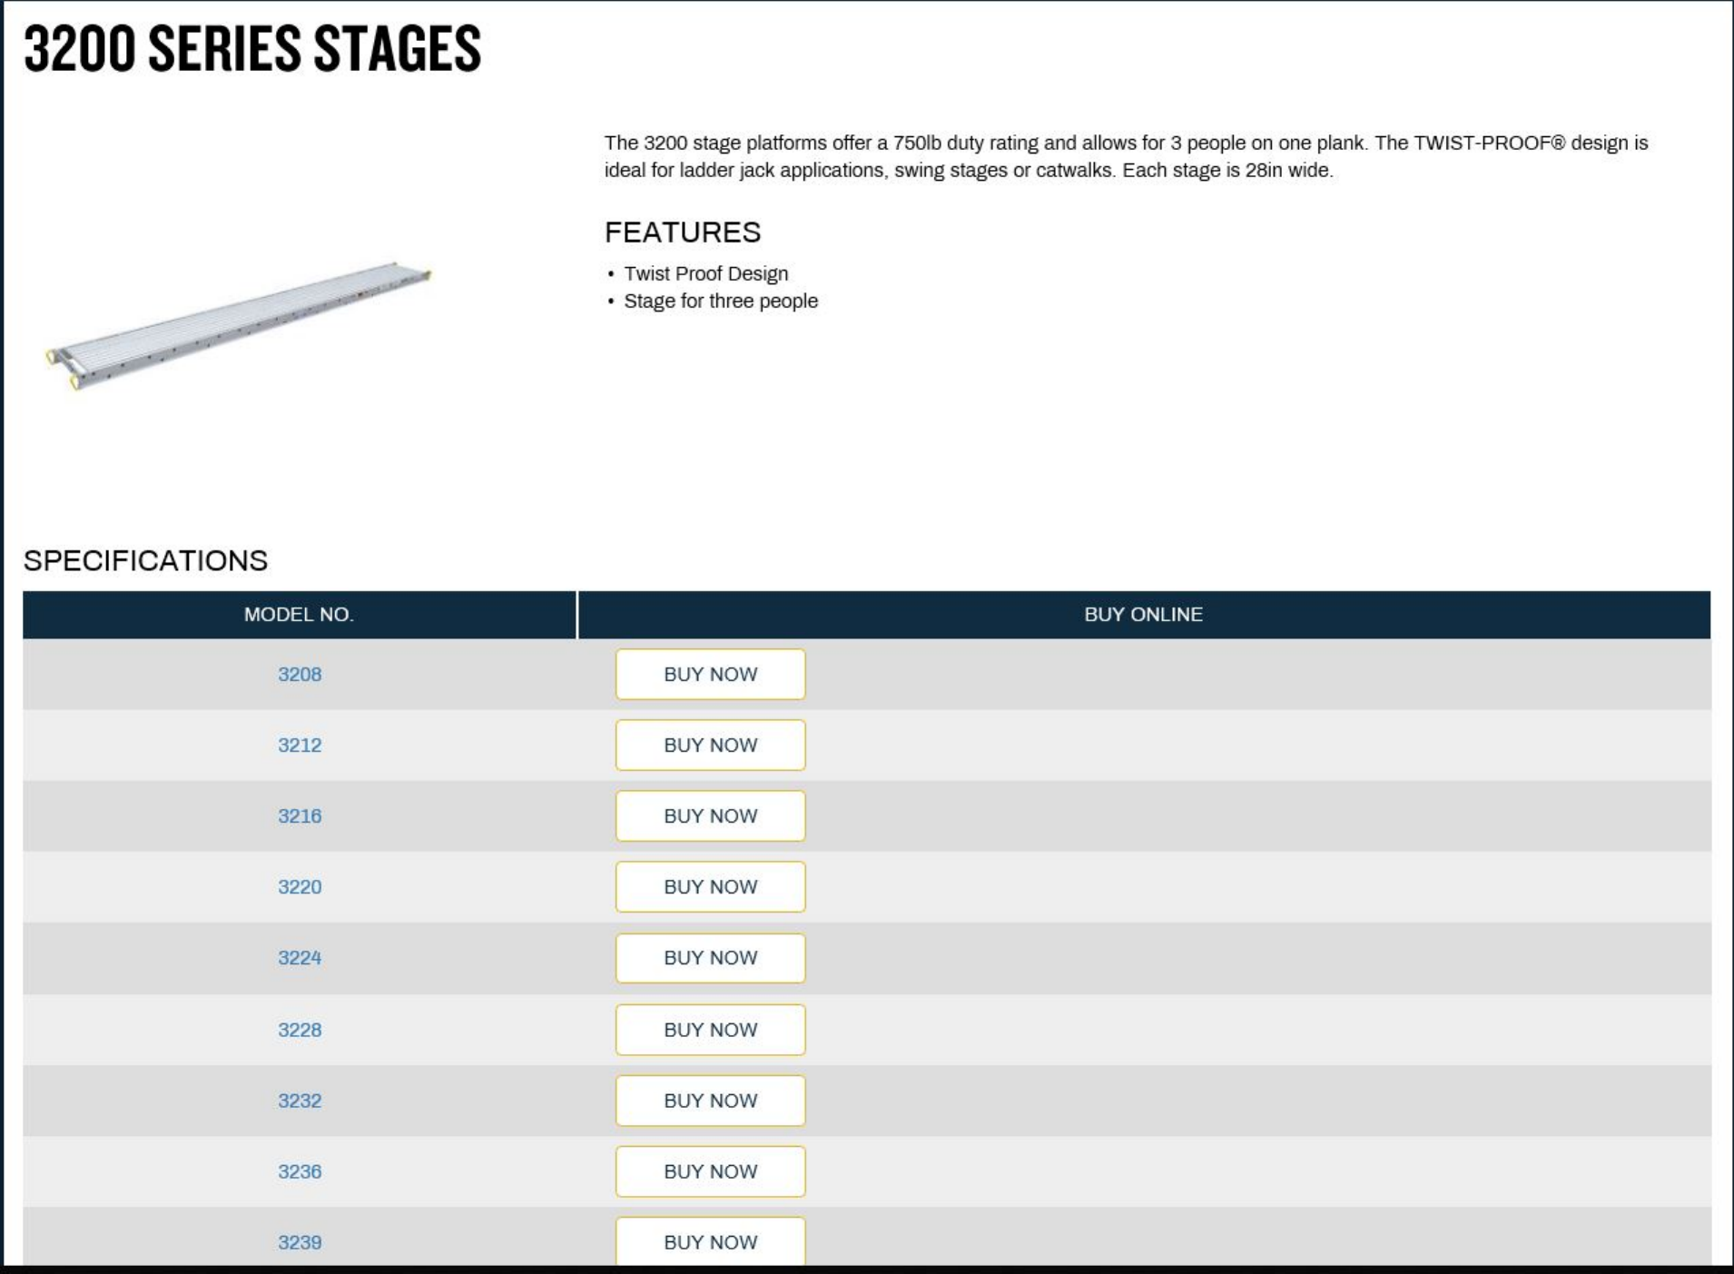
Task: Click the Model No. column header
Action: [299, 615]
